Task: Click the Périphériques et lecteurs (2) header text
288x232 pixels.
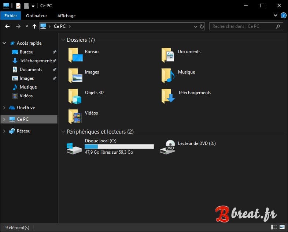Action: coord(100,132)
